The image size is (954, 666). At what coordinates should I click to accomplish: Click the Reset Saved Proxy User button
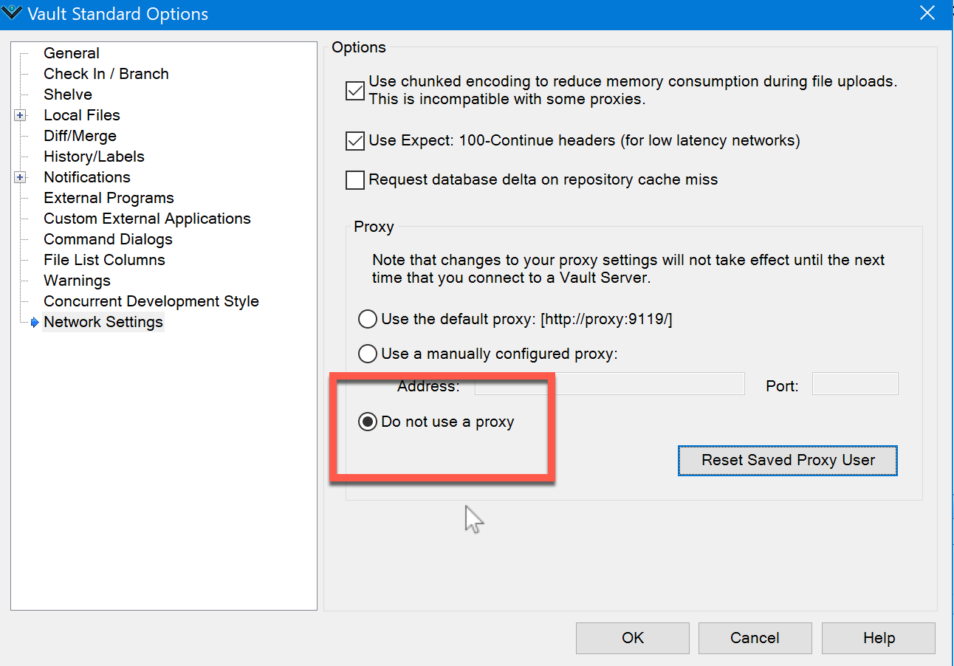[788, 460]
